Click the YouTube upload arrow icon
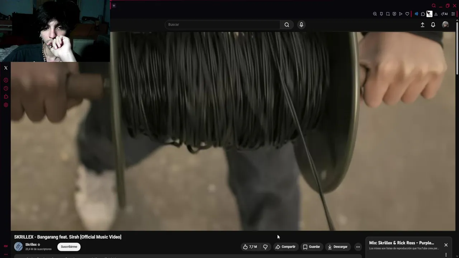The height and width of the screenshot is (258, 459). [422, 25]
